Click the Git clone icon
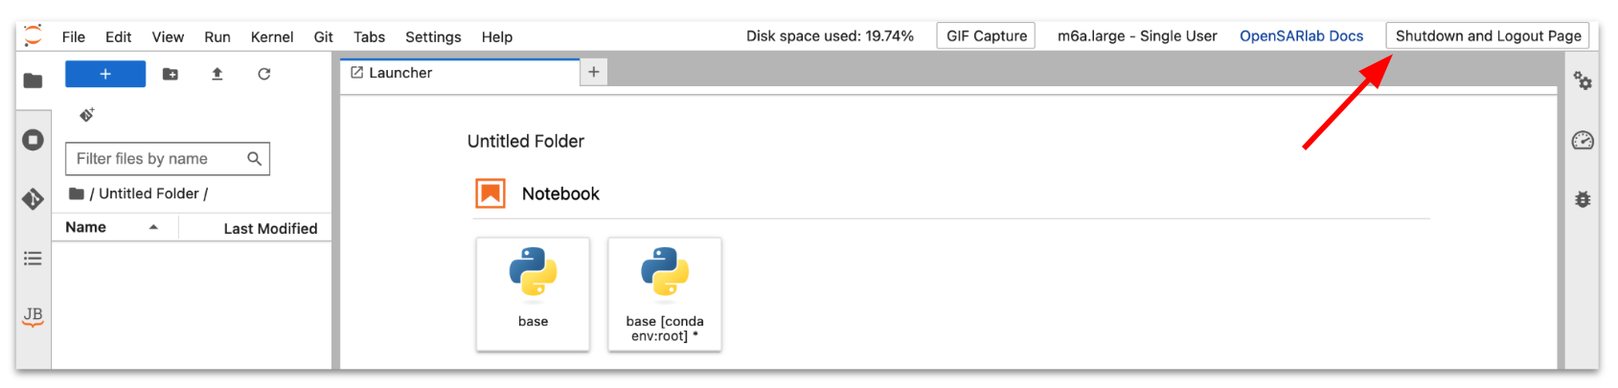The width and height of the screenshot is (1618, 388). tap(87, 115)
